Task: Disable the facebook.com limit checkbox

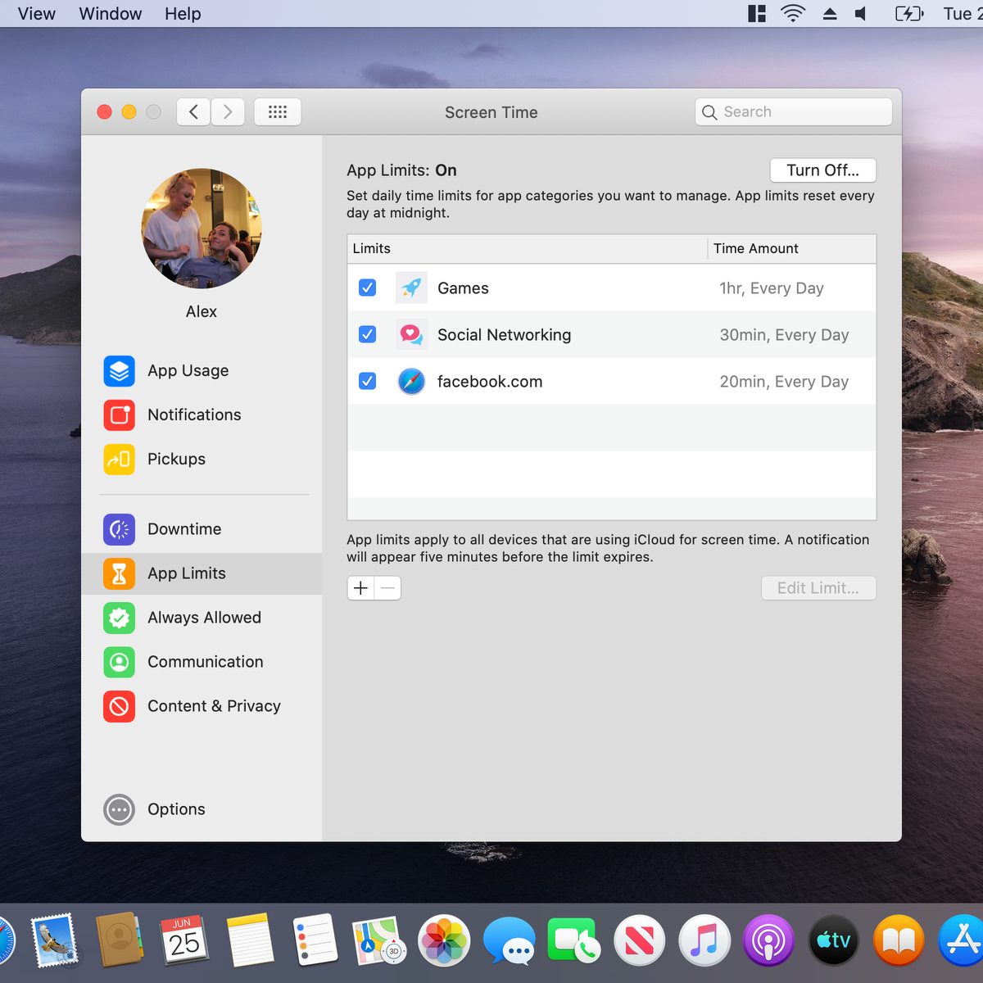Action: (x=368, y=381)
